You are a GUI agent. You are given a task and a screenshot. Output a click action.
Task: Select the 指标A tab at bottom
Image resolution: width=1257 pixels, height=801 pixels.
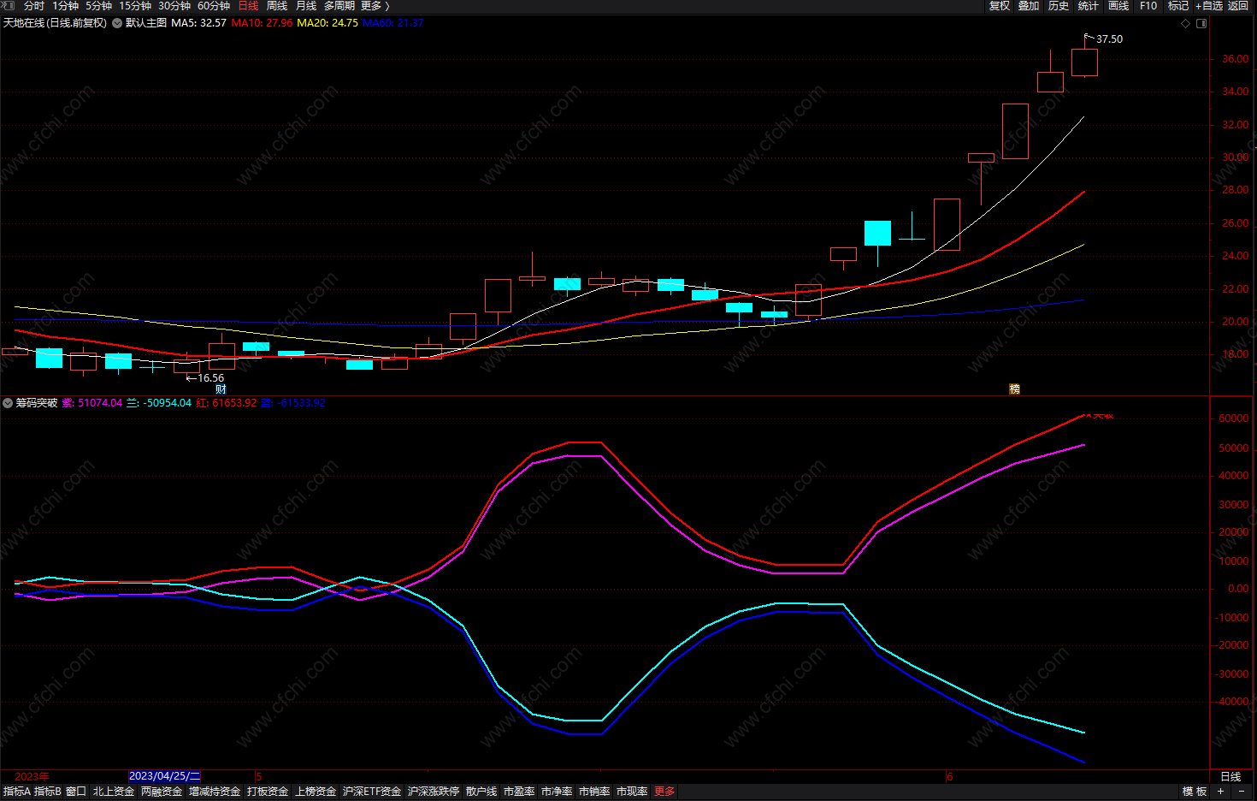tap(17, 792)
